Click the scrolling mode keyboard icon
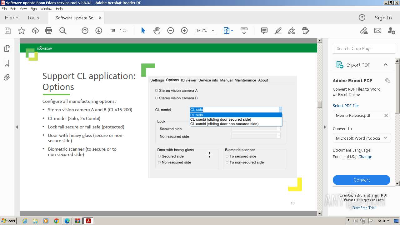The image size is (400, 225). pyautogui.click(x=244, y=31)
